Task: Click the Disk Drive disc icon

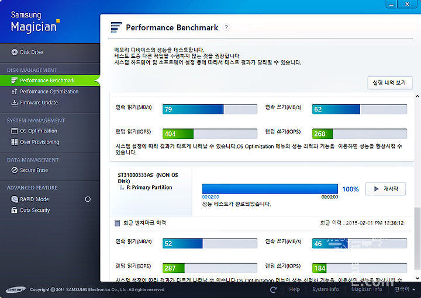Action: [14, 52]
